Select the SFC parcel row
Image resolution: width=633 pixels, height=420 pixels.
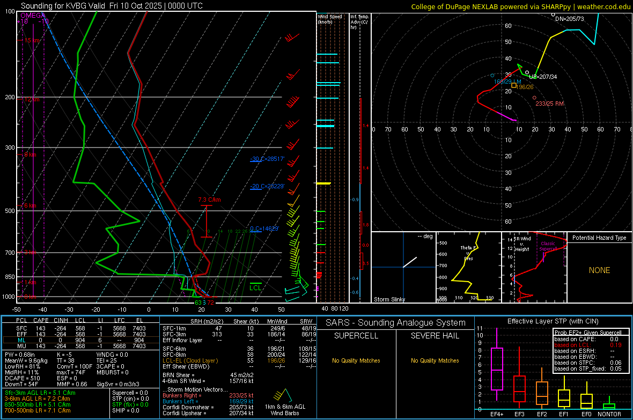coord(81,328)
